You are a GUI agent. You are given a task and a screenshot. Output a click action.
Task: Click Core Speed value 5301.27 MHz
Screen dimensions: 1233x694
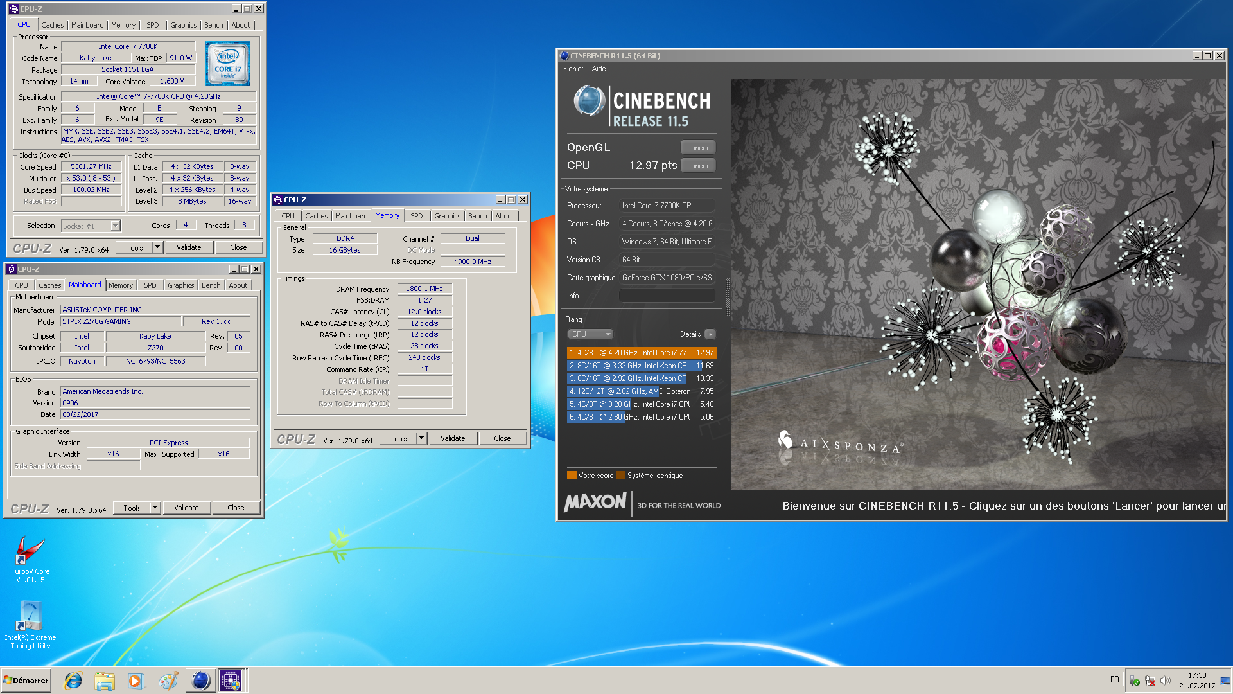tap(91, 166)
